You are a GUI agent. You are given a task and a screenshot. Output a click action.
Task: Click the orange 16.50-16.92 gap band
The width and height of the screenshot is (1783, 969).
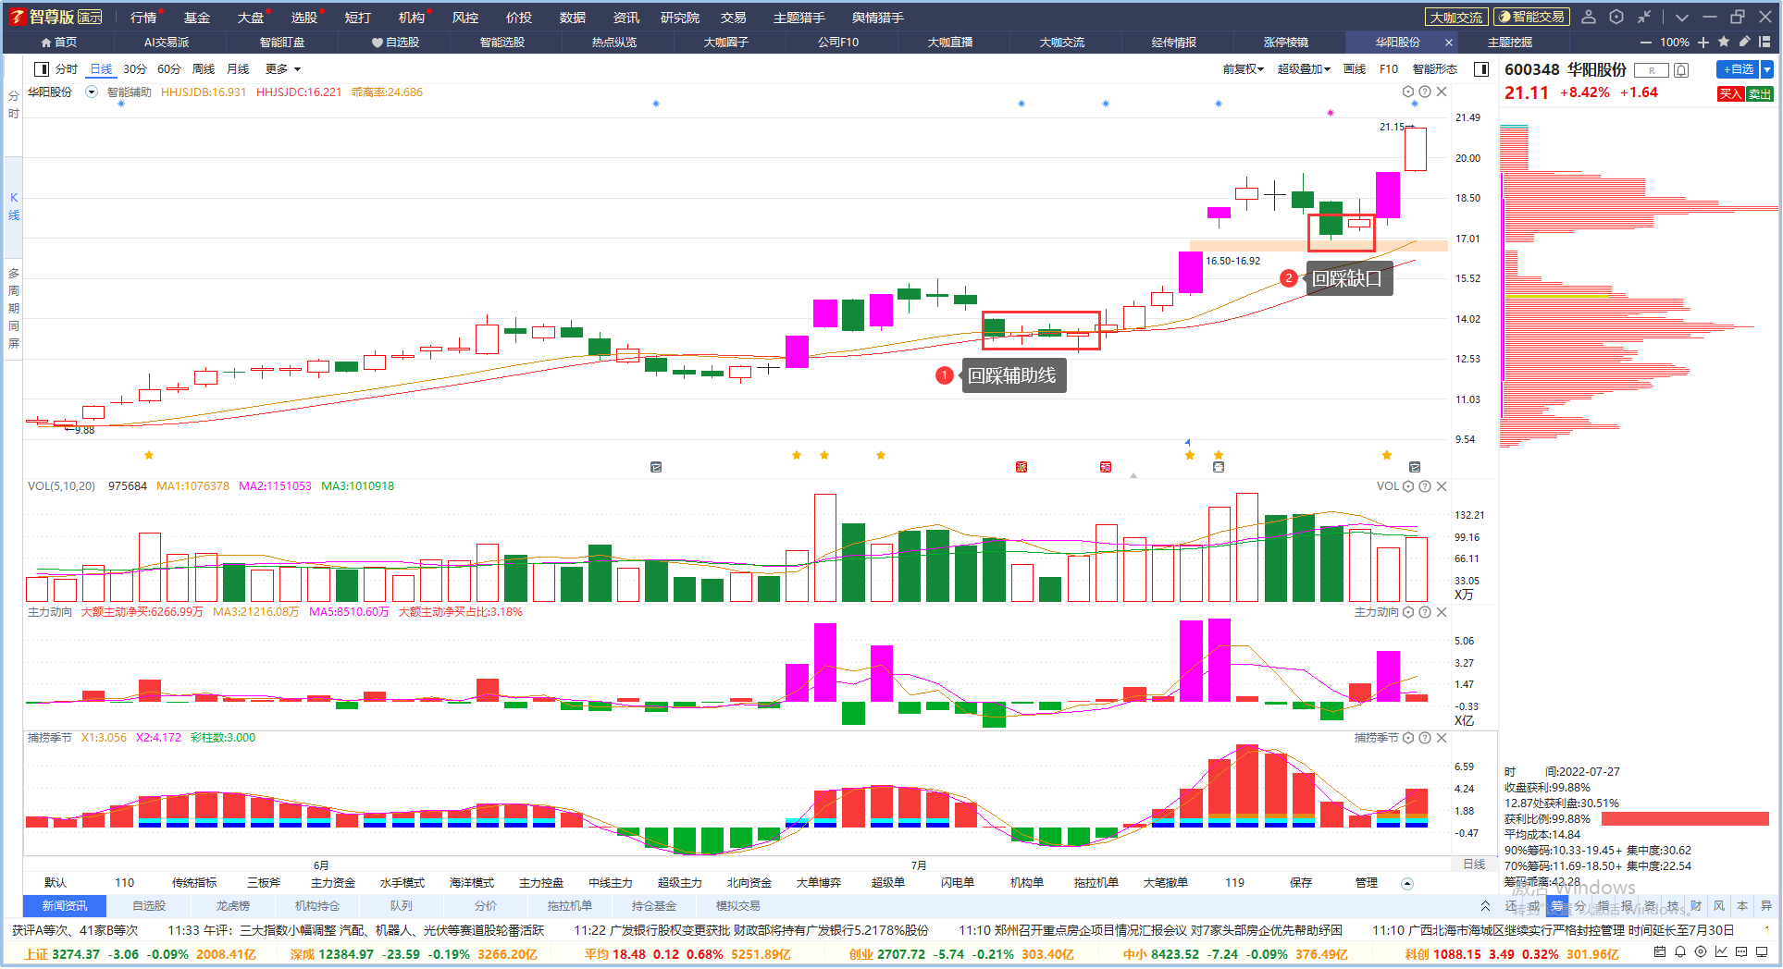pyautogui.click(x=1319, y=245)
